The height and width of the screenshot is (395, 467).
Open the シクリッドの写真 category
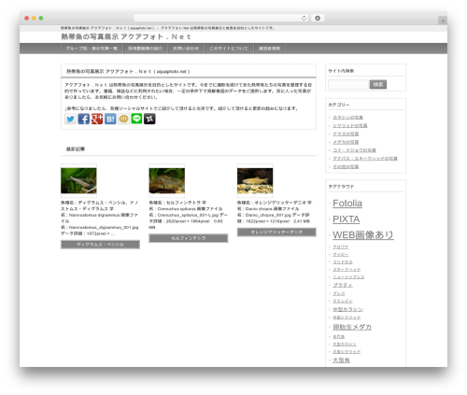[350, 125]
